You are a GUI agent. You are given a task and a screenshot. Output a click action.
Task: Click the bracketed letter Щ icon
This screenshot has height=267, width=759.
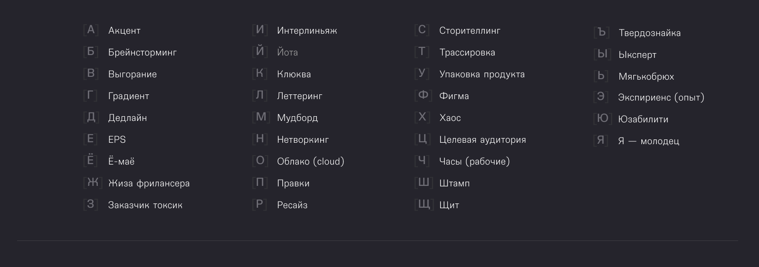point(424,204)
